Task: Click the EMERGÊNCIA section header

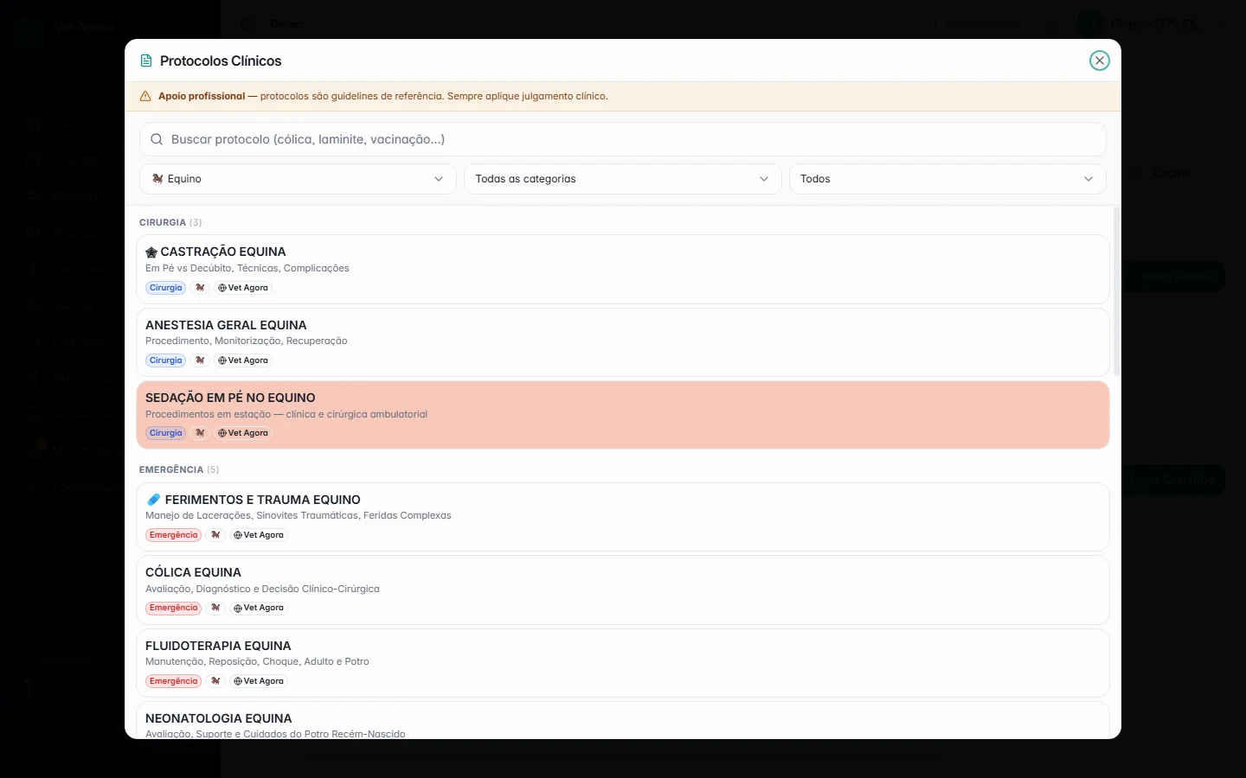Action: tap(179, 469)
